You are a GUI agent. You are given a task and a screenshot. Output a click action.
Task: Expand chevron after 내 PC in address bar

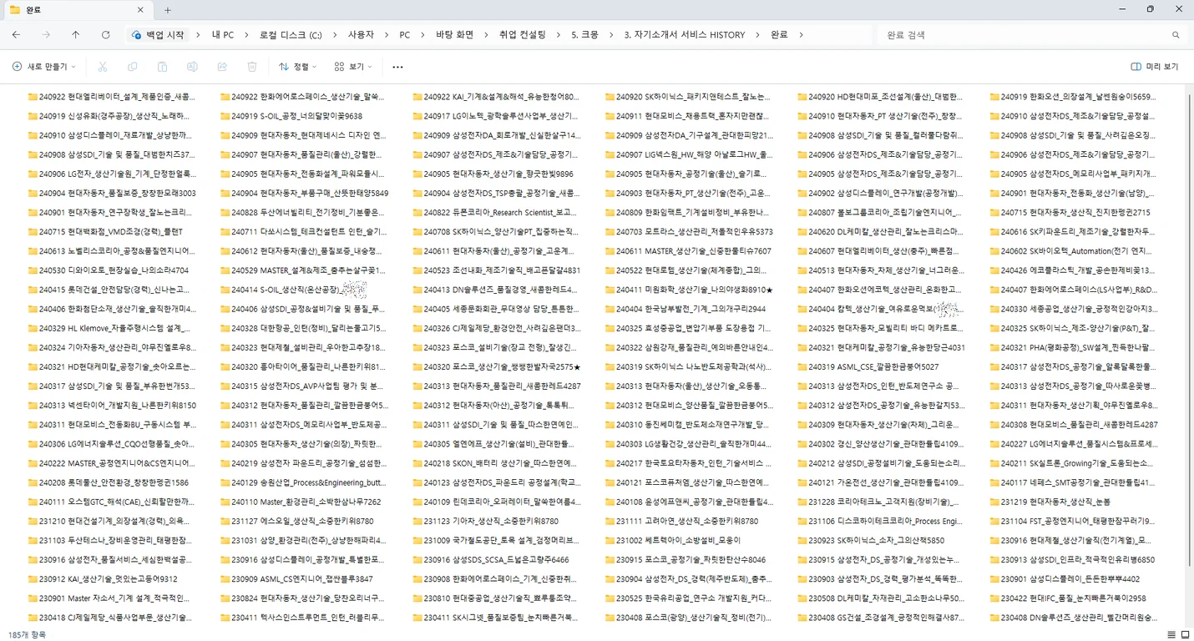point(245,35)
